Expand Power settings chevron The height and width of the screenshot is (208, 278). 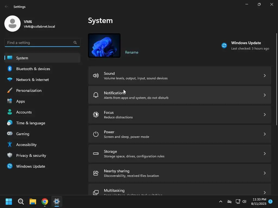click(x=264, y=134)
